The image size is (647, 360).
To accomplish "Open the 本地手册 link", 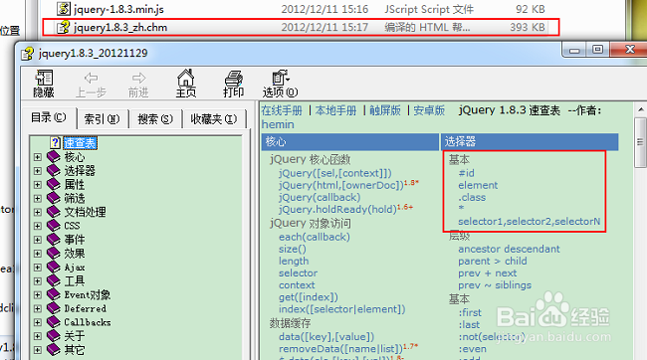I will pos(335,110).
